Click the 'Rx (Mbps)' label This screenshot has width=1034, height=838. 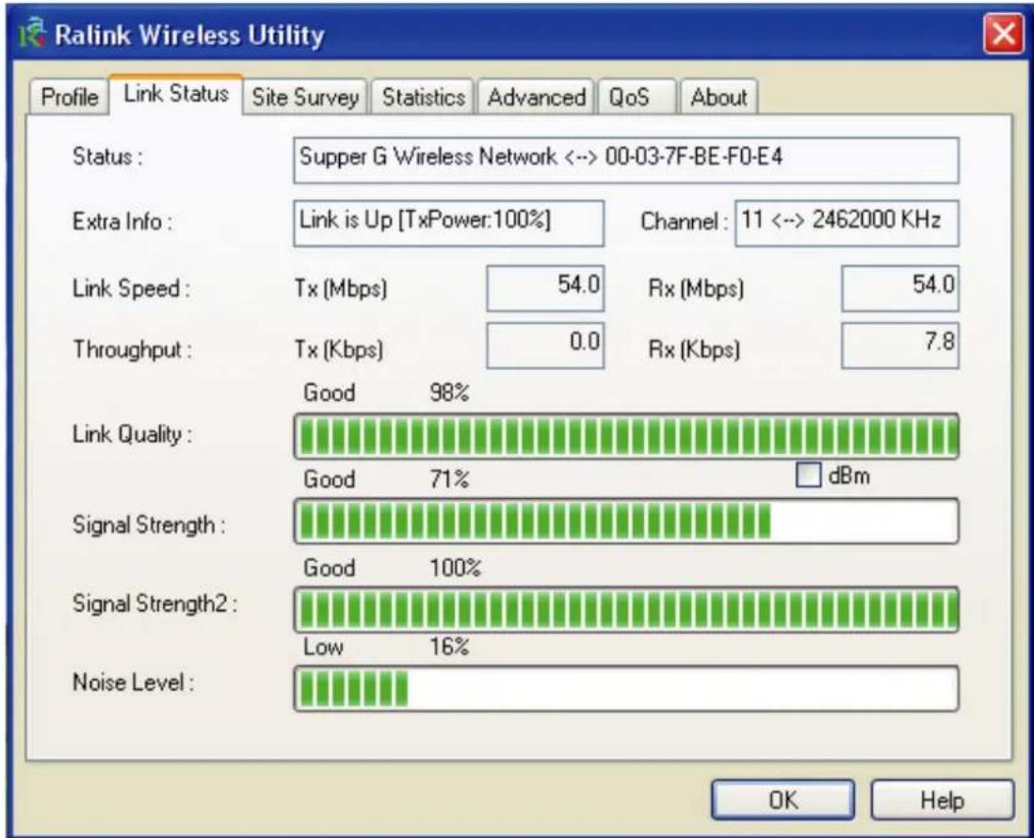click(x=696, y=289)
